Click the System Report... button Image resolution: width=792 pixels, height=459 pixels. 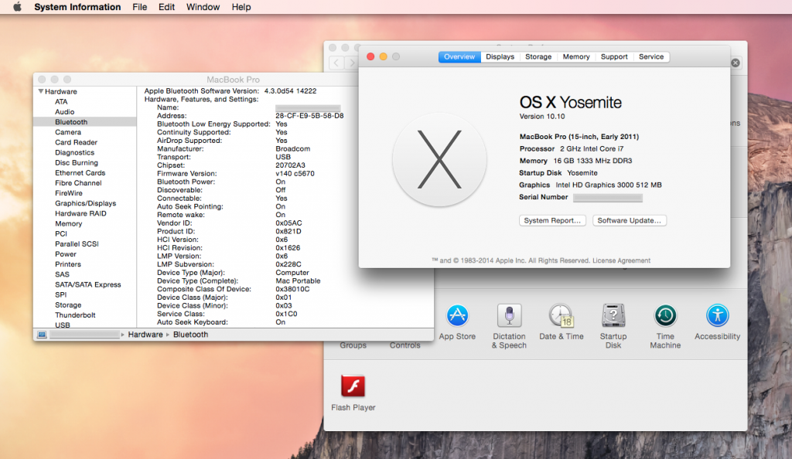coord(552,220)
